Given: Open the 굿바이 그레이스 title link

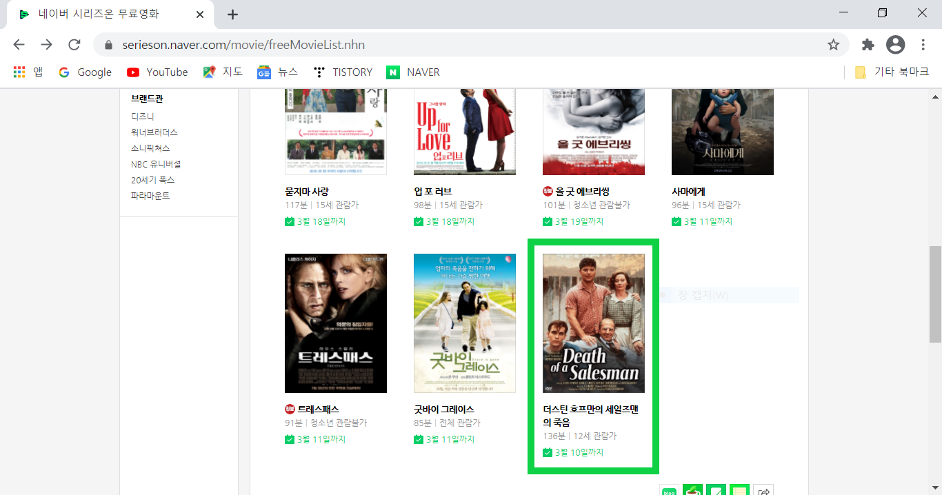Looking at the screenshot, I should point(444,410).
